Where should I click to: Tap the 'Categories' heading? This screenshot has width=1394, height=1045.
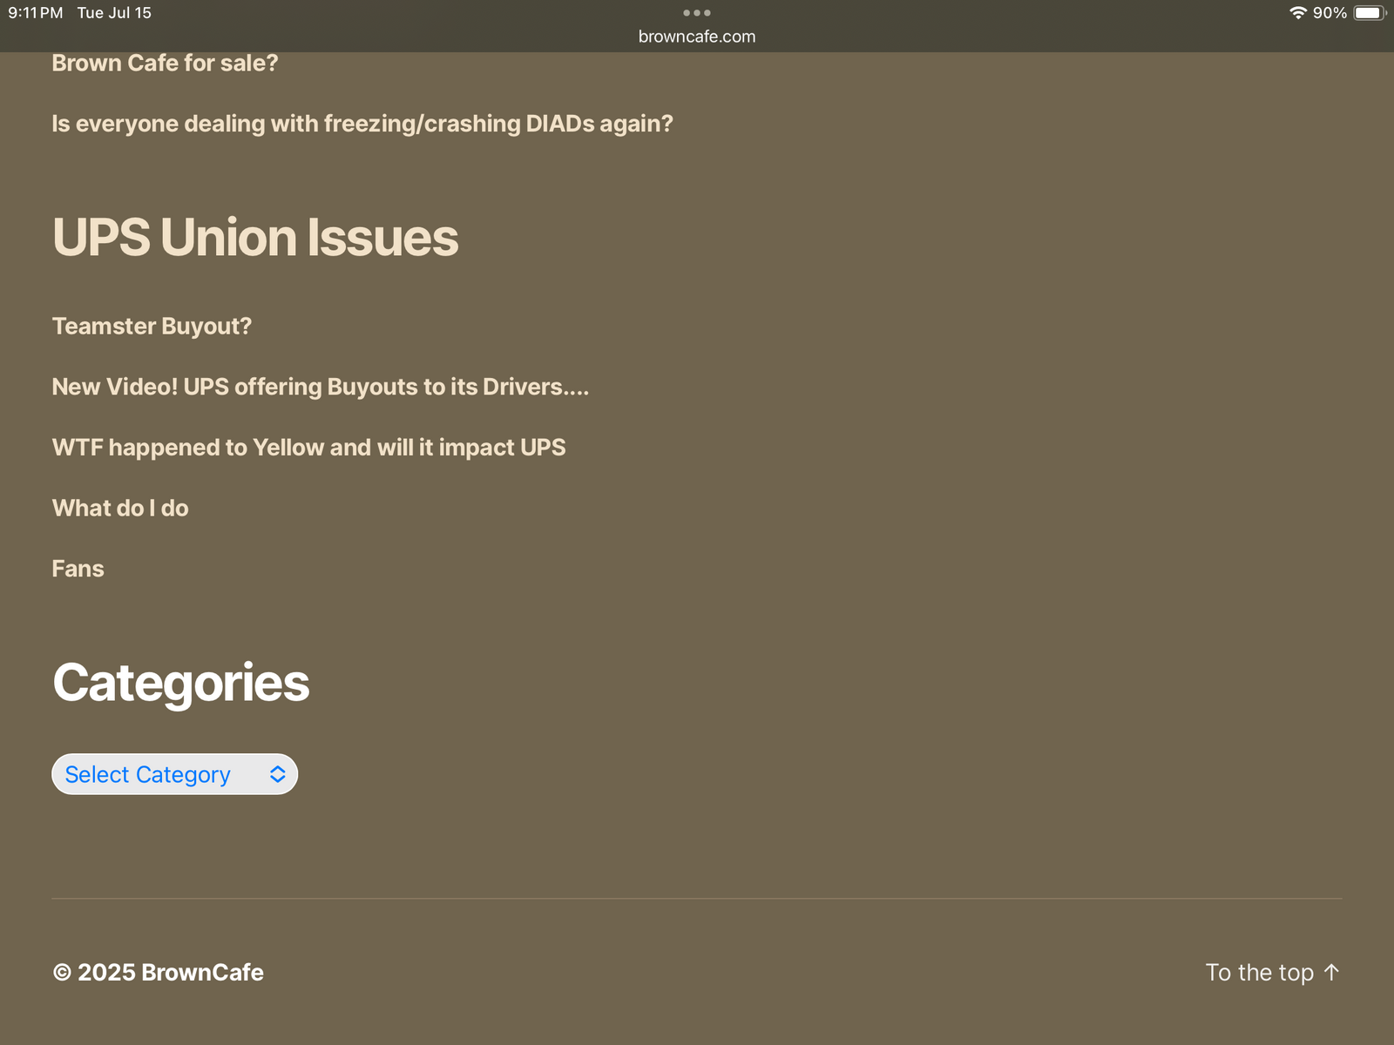181,684
